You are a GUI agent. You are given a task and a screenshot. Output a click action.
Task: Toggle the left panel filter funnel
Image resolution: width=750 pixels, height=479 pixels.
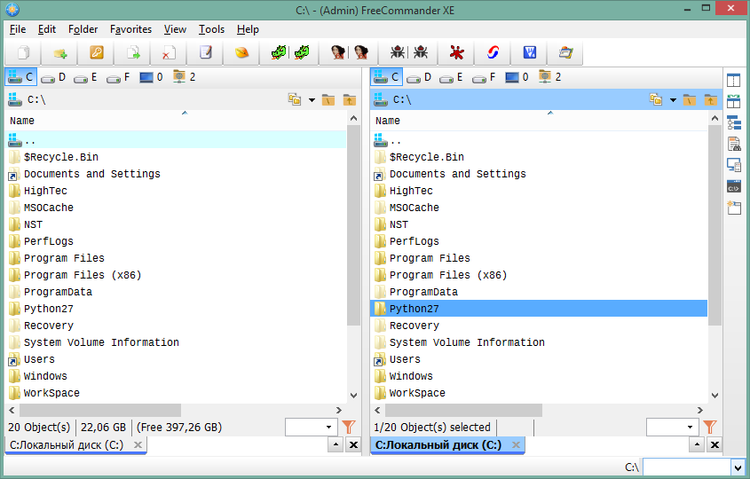(x=349, y=428)
